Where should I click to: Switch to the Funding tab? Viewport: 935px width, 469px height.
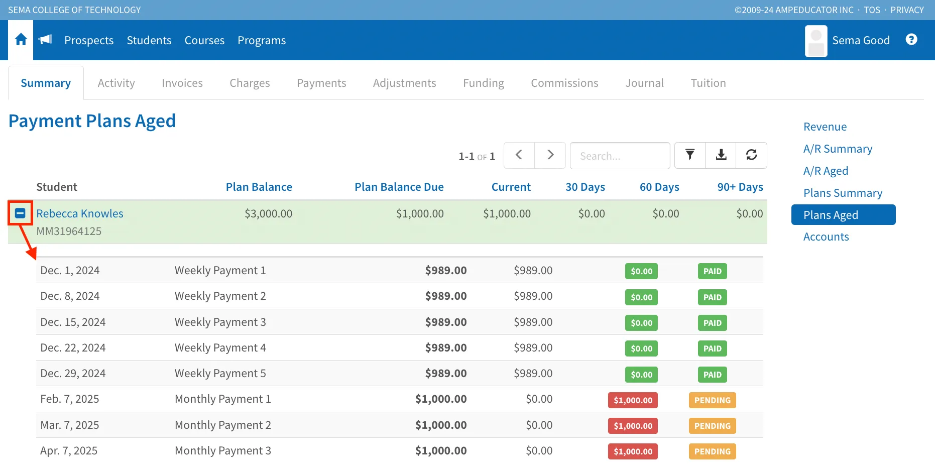[x=483, y=83]
